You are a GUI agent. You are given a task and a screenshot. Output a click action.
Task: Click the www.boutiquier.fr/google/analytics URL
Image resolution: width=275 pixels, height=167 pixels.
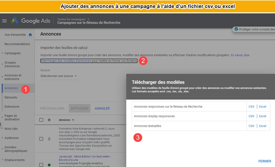[x=81, y=163]
